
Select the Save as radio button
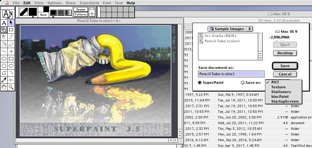pos(243,83)
